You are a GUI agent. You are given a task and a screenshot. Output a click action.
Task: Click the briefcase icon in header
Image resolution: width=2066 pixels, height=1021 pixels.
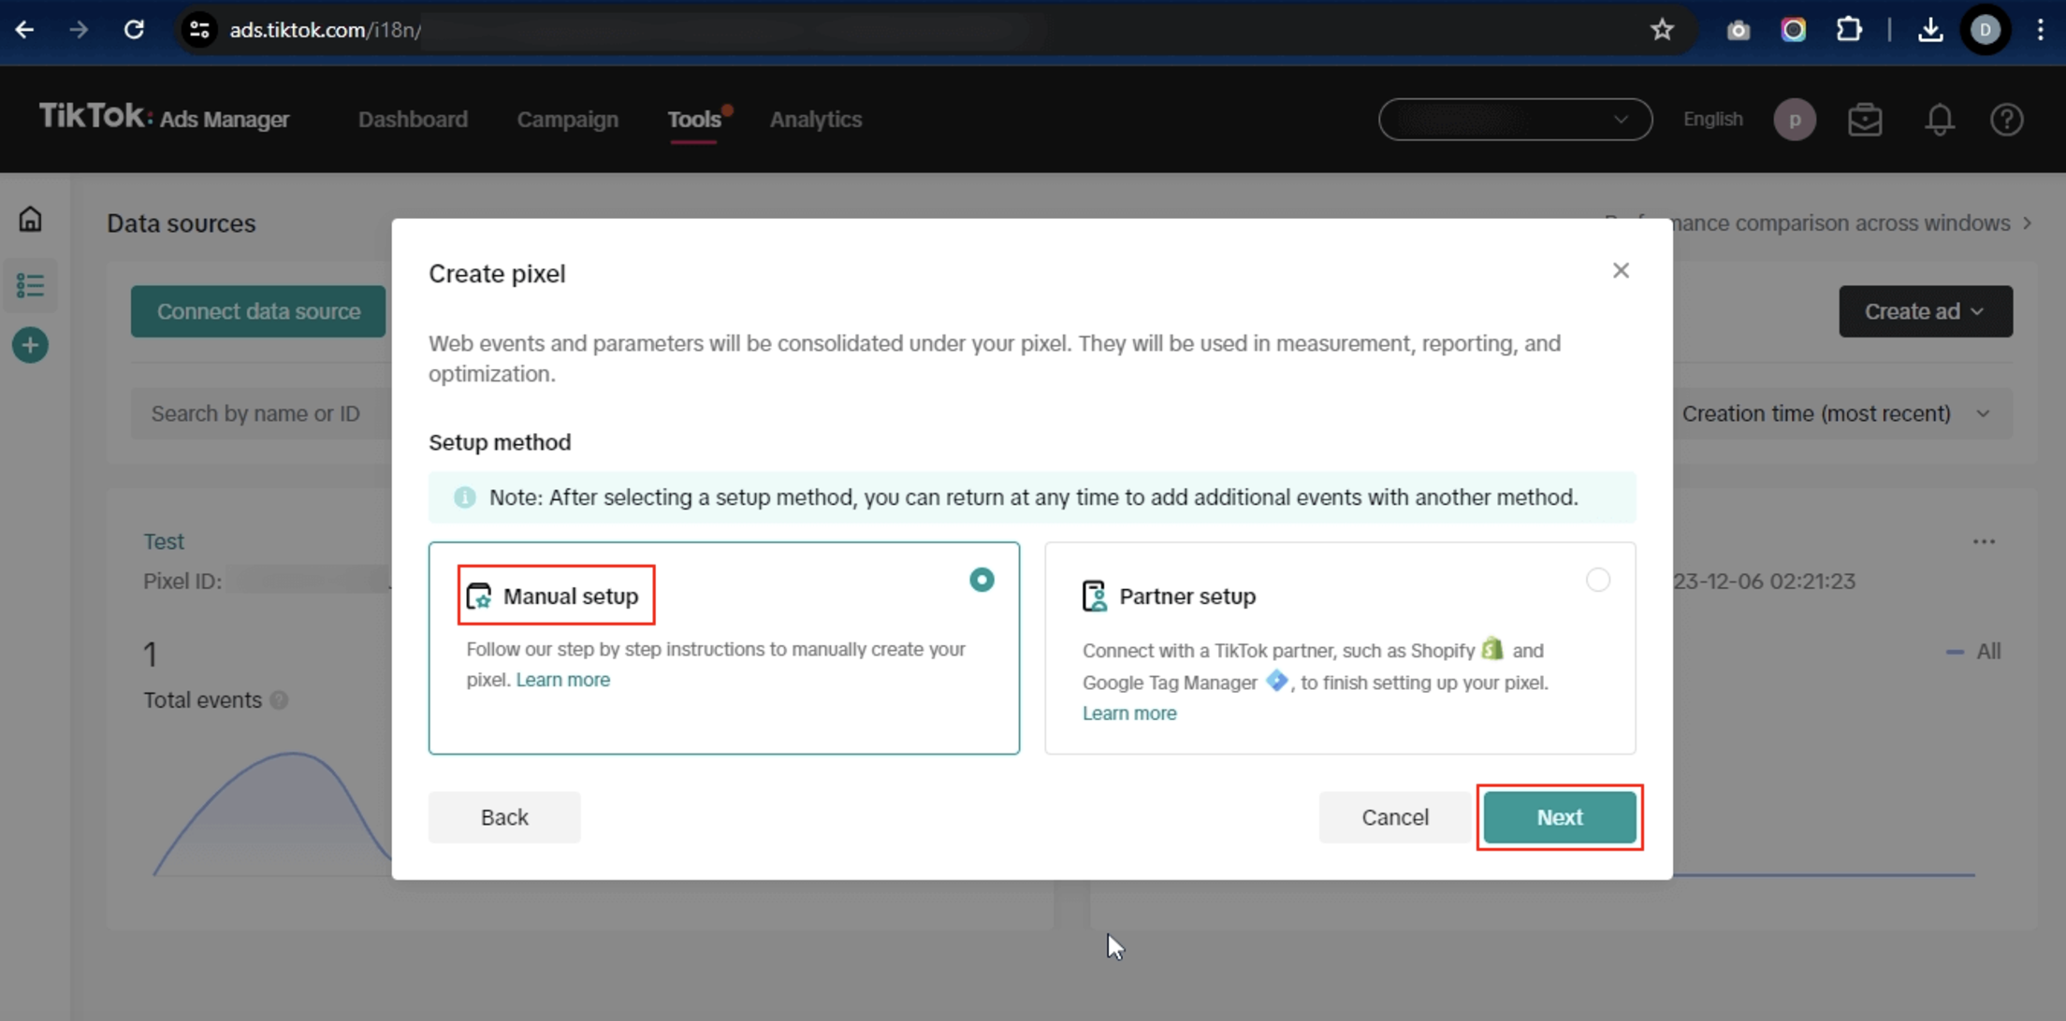click(x=1865, y=120)
